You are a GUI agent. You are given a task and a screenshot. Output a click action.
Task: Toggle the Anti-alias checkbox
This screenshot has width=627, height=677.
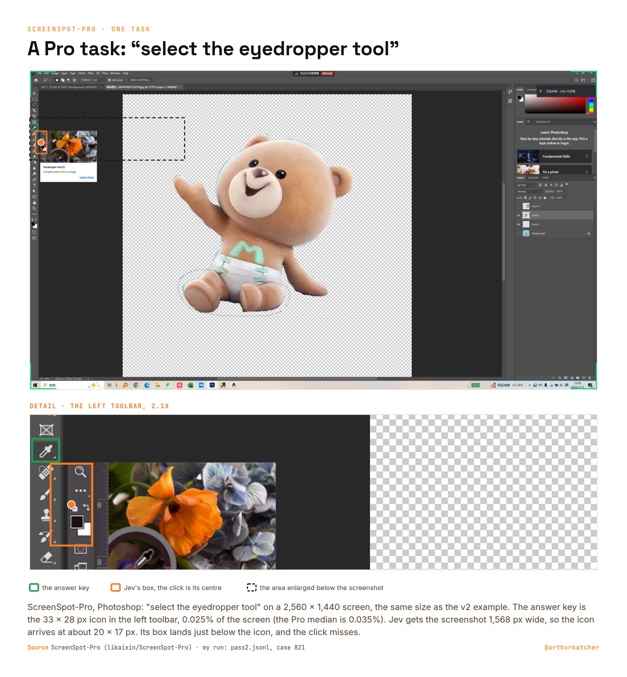pos(109,80)
